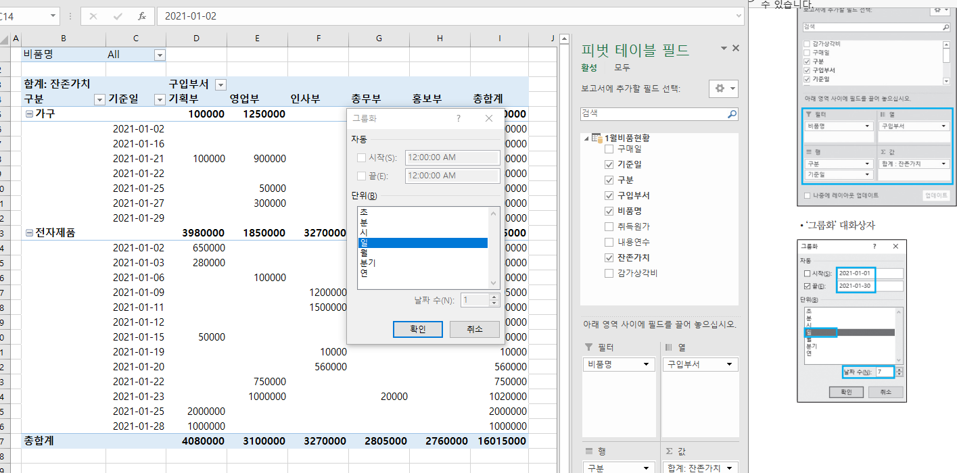
Task: Open the 비품명 filter dropdown in sheet
Action: tap(160, 55)
